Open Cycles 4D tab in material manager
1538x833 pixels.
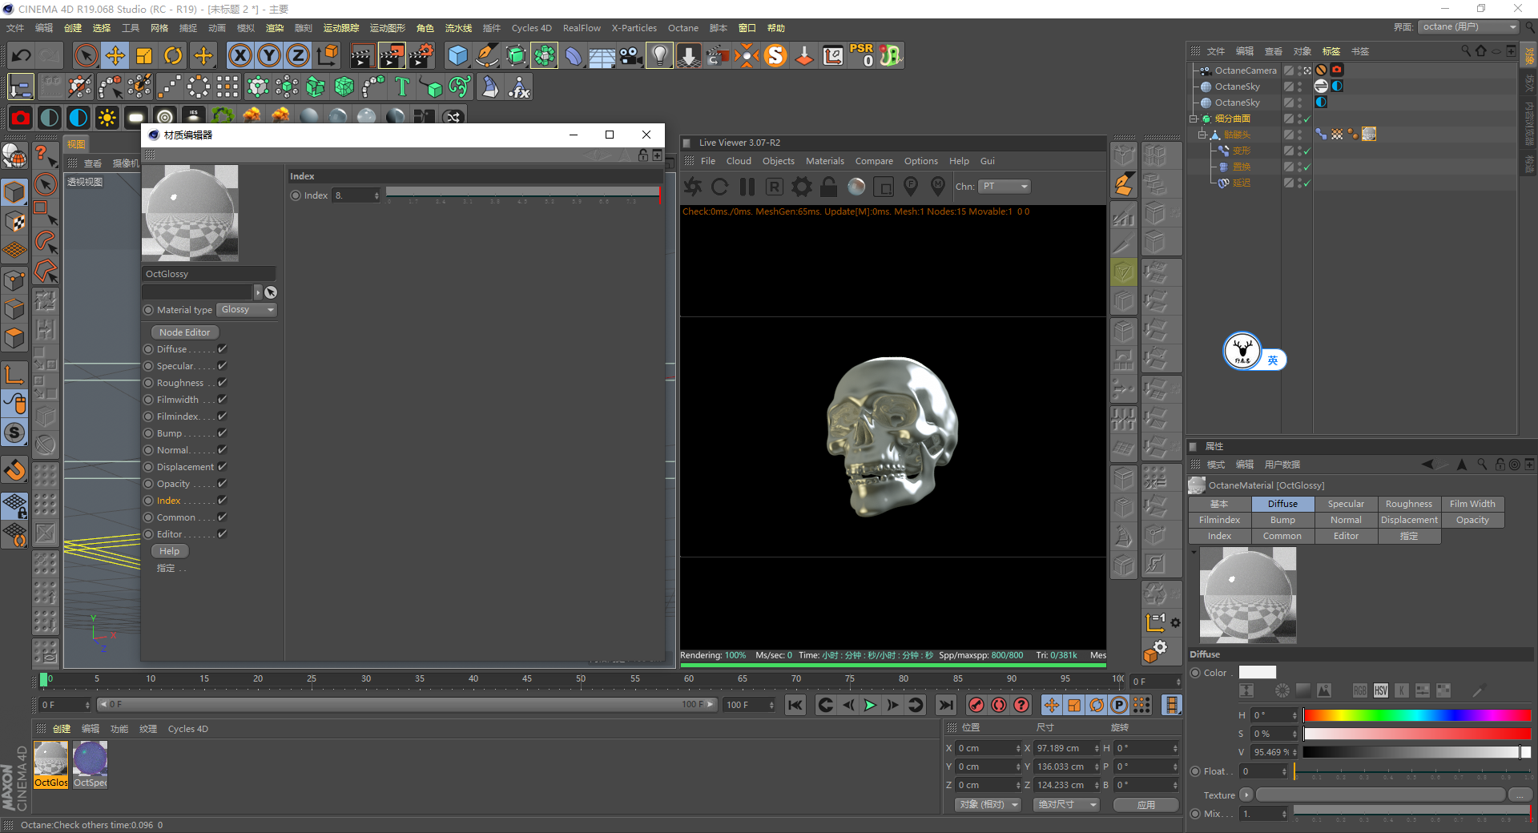coord(188,729)
